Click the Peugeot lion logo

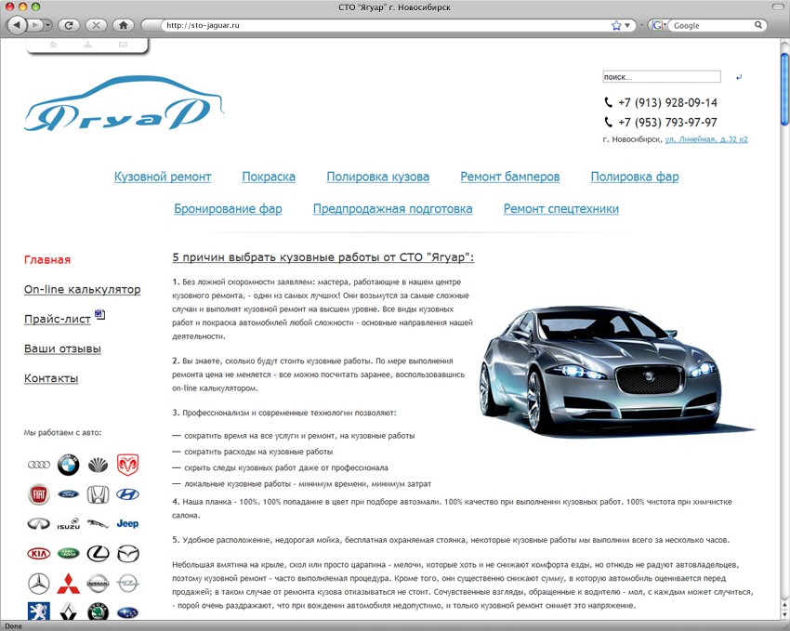[x=39, y=611]
